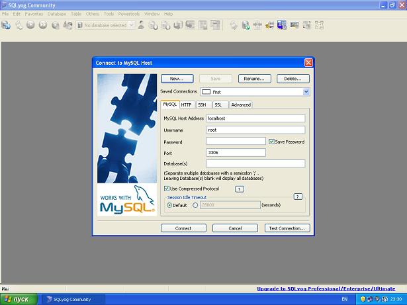This screenshot has width=407, height=305.
Task: Click the Test Connection... button
Action: 287,228
